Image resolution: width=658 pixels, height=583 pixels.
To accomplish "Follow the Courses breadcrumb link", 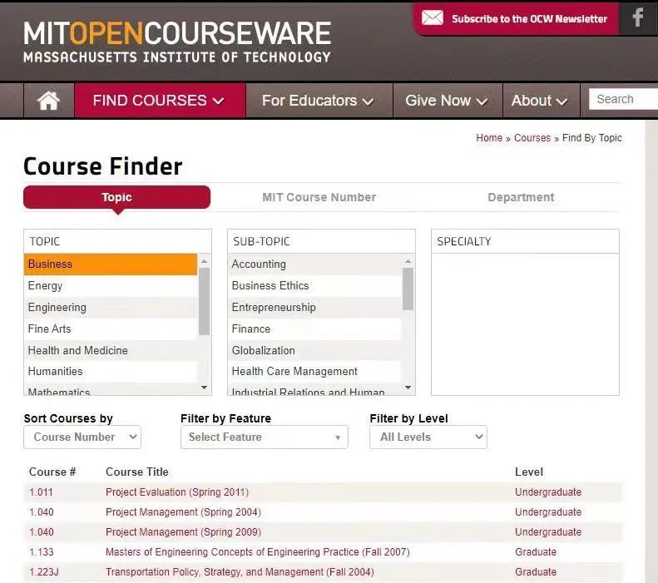I will (x=532, y=138).
